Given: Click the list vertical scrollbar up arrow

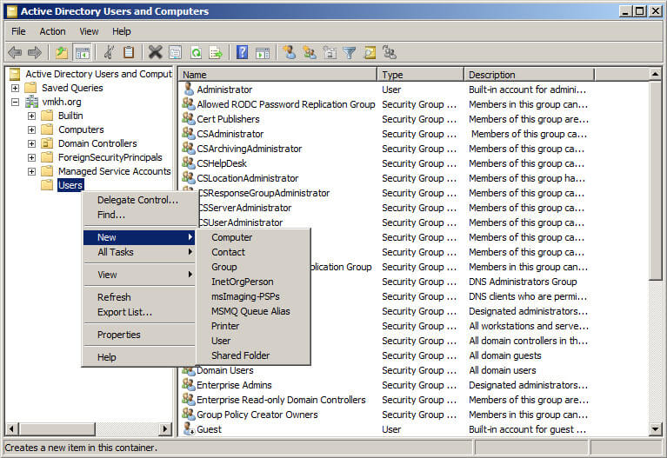Looking at the screenshot, I should [656, 75].
